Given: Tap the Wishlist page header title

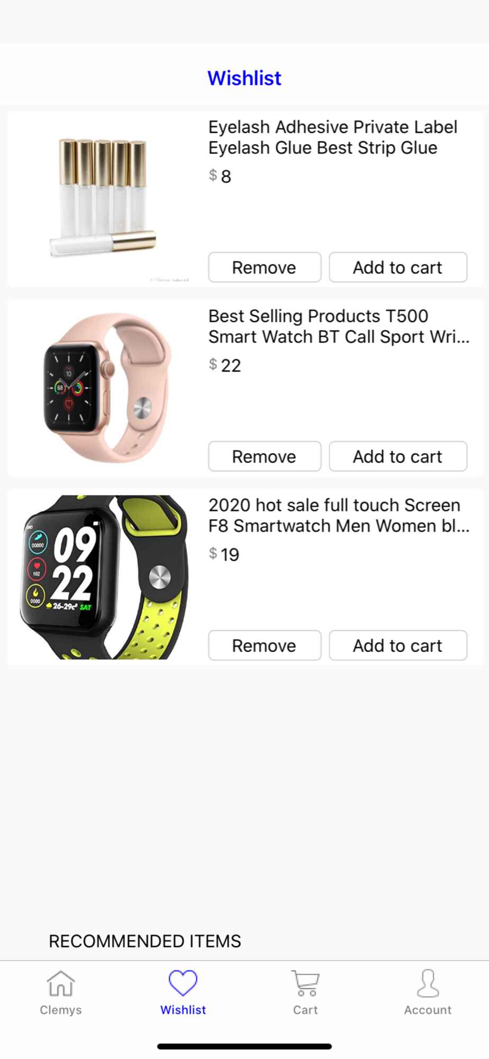Looking at the screenshot, I should click(245, 78).
